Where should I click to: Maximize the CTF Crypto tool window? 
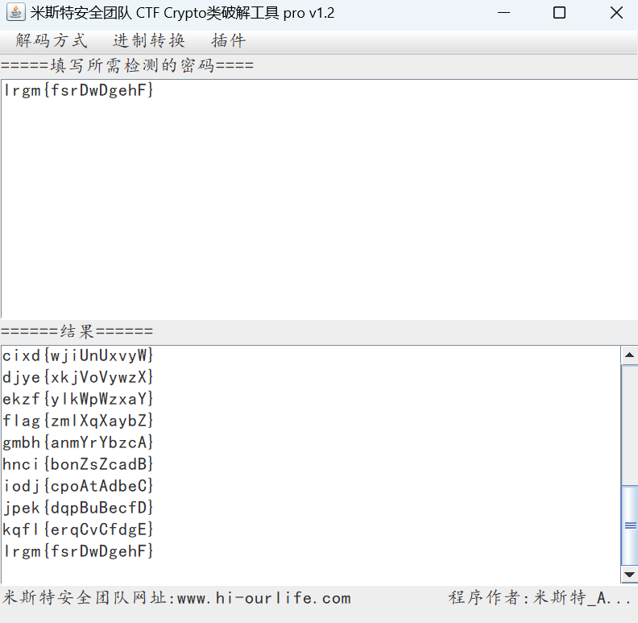560,13
